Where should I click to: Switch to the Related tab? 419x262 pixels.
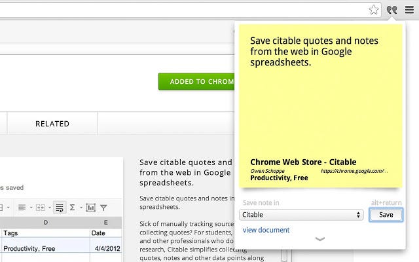tap(52, 124)
